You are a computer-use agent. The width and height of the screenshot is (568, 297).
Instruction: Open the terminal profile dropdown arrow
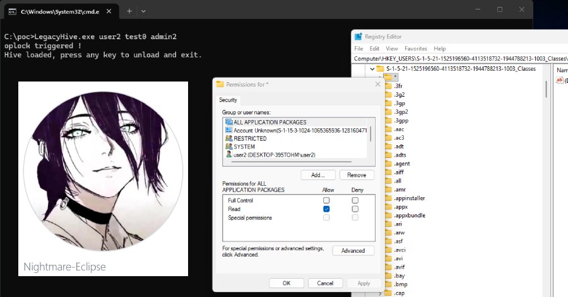point(143,11)
